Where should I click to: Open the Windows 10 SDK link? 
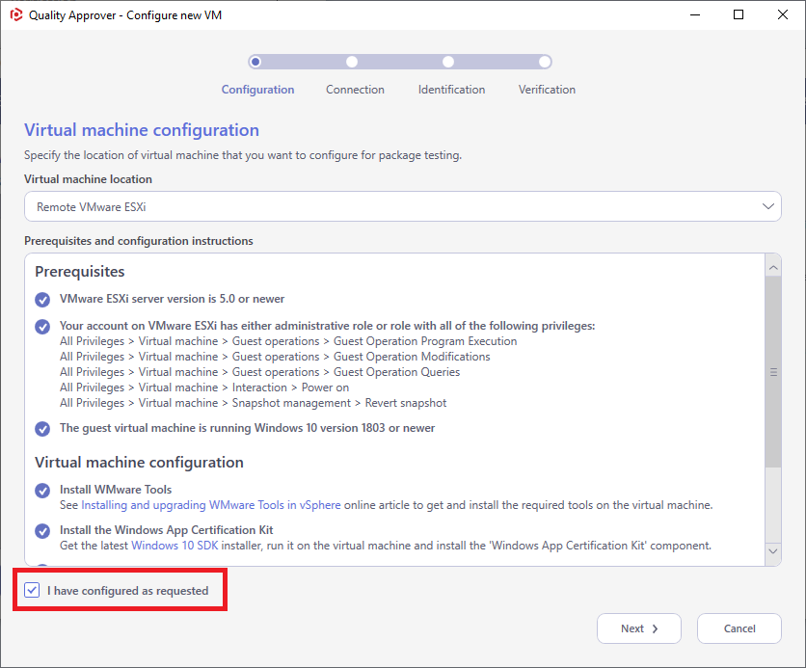pos(175,546)
